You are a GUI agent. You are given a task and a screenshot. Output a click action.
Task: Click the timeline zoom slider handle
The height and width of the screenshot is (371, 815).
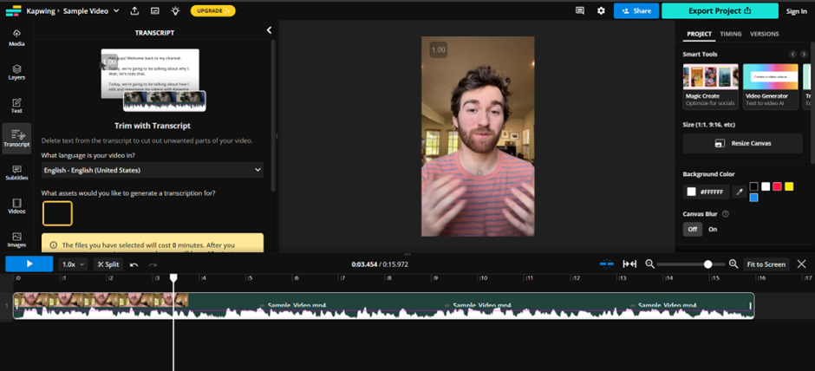[708, 264]
